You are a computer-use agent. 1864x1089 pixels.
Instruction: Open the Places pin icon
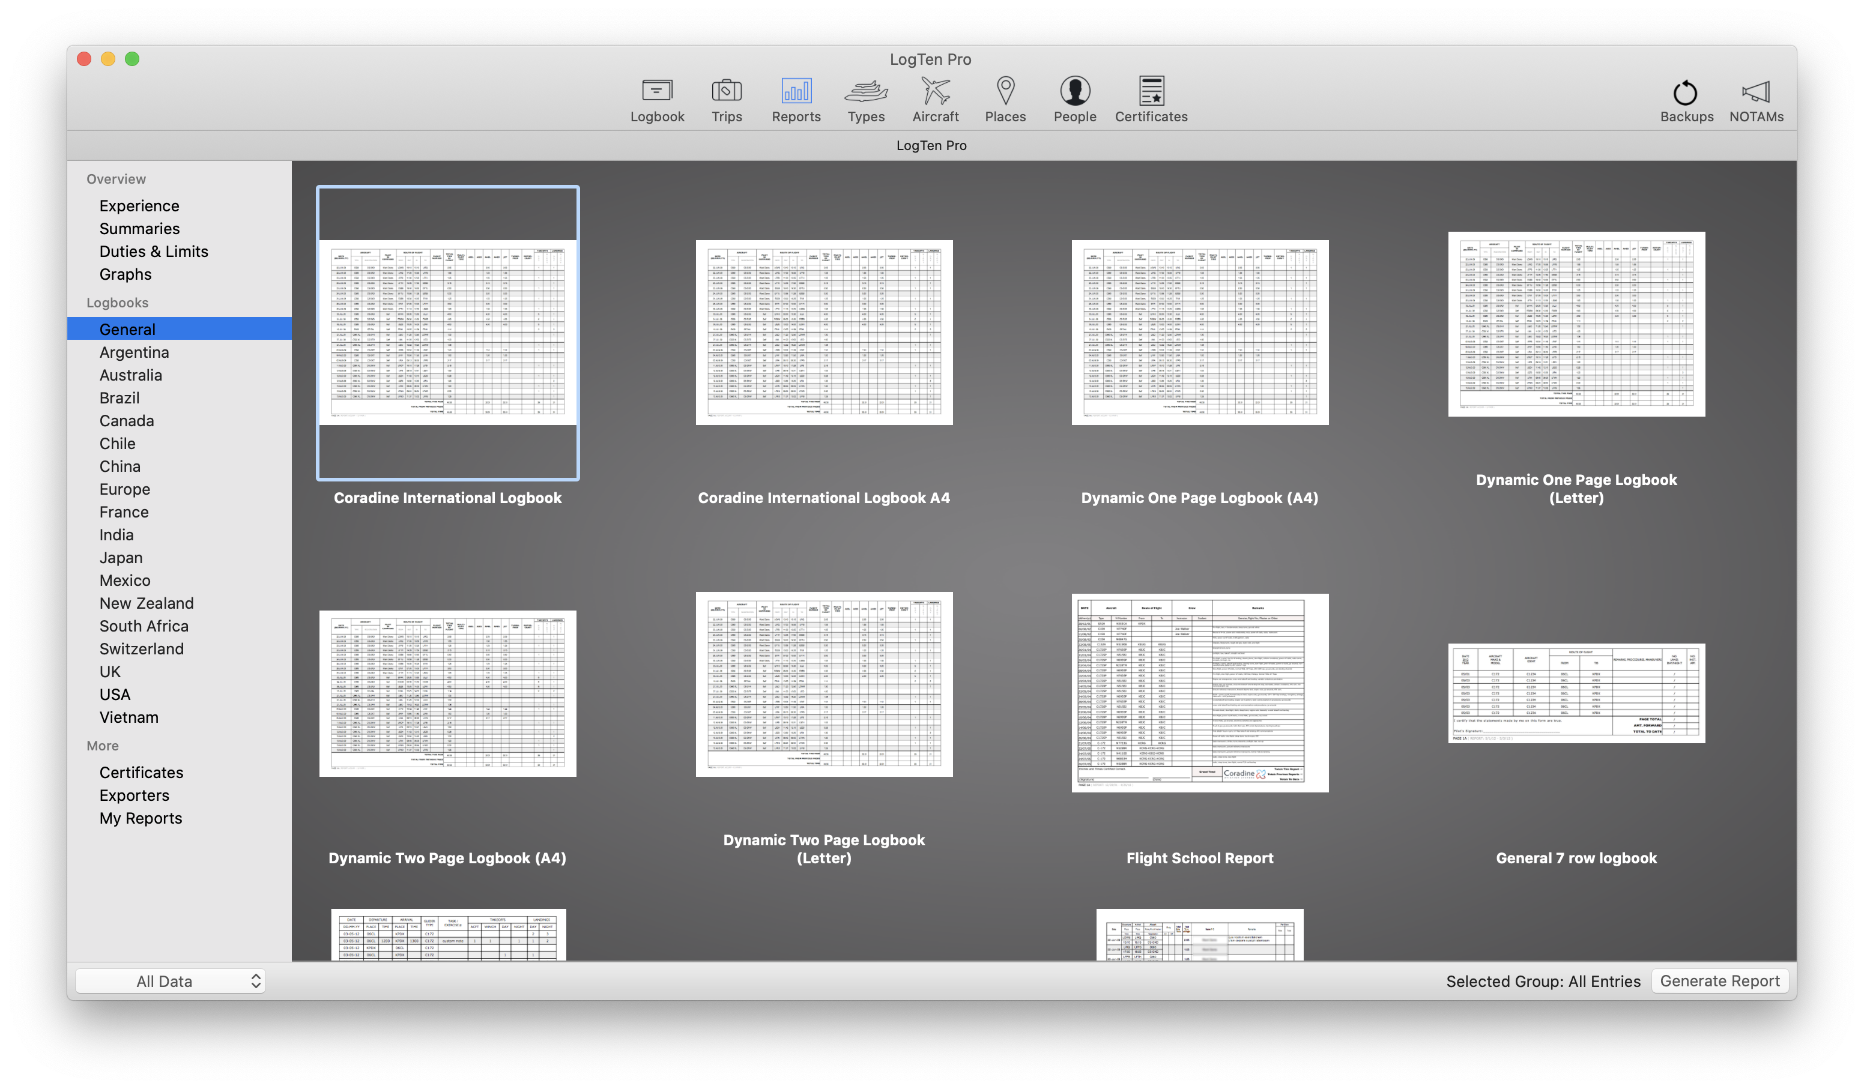[1005, 91]
